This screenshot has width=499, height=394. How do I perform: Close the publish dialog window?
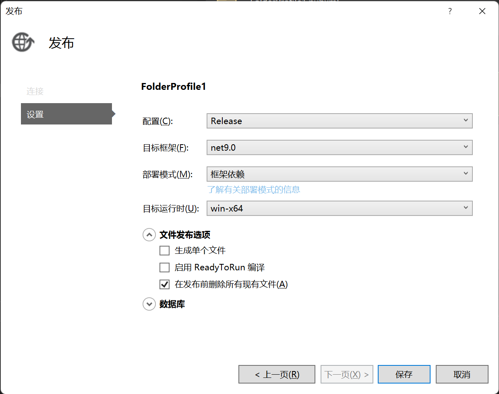(482, 11)
